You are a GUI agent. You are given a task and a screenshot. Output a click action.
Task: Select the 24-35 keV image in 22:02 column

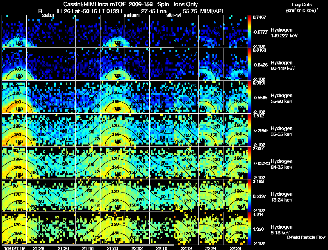pyautogui.click(x=137, y=163)
